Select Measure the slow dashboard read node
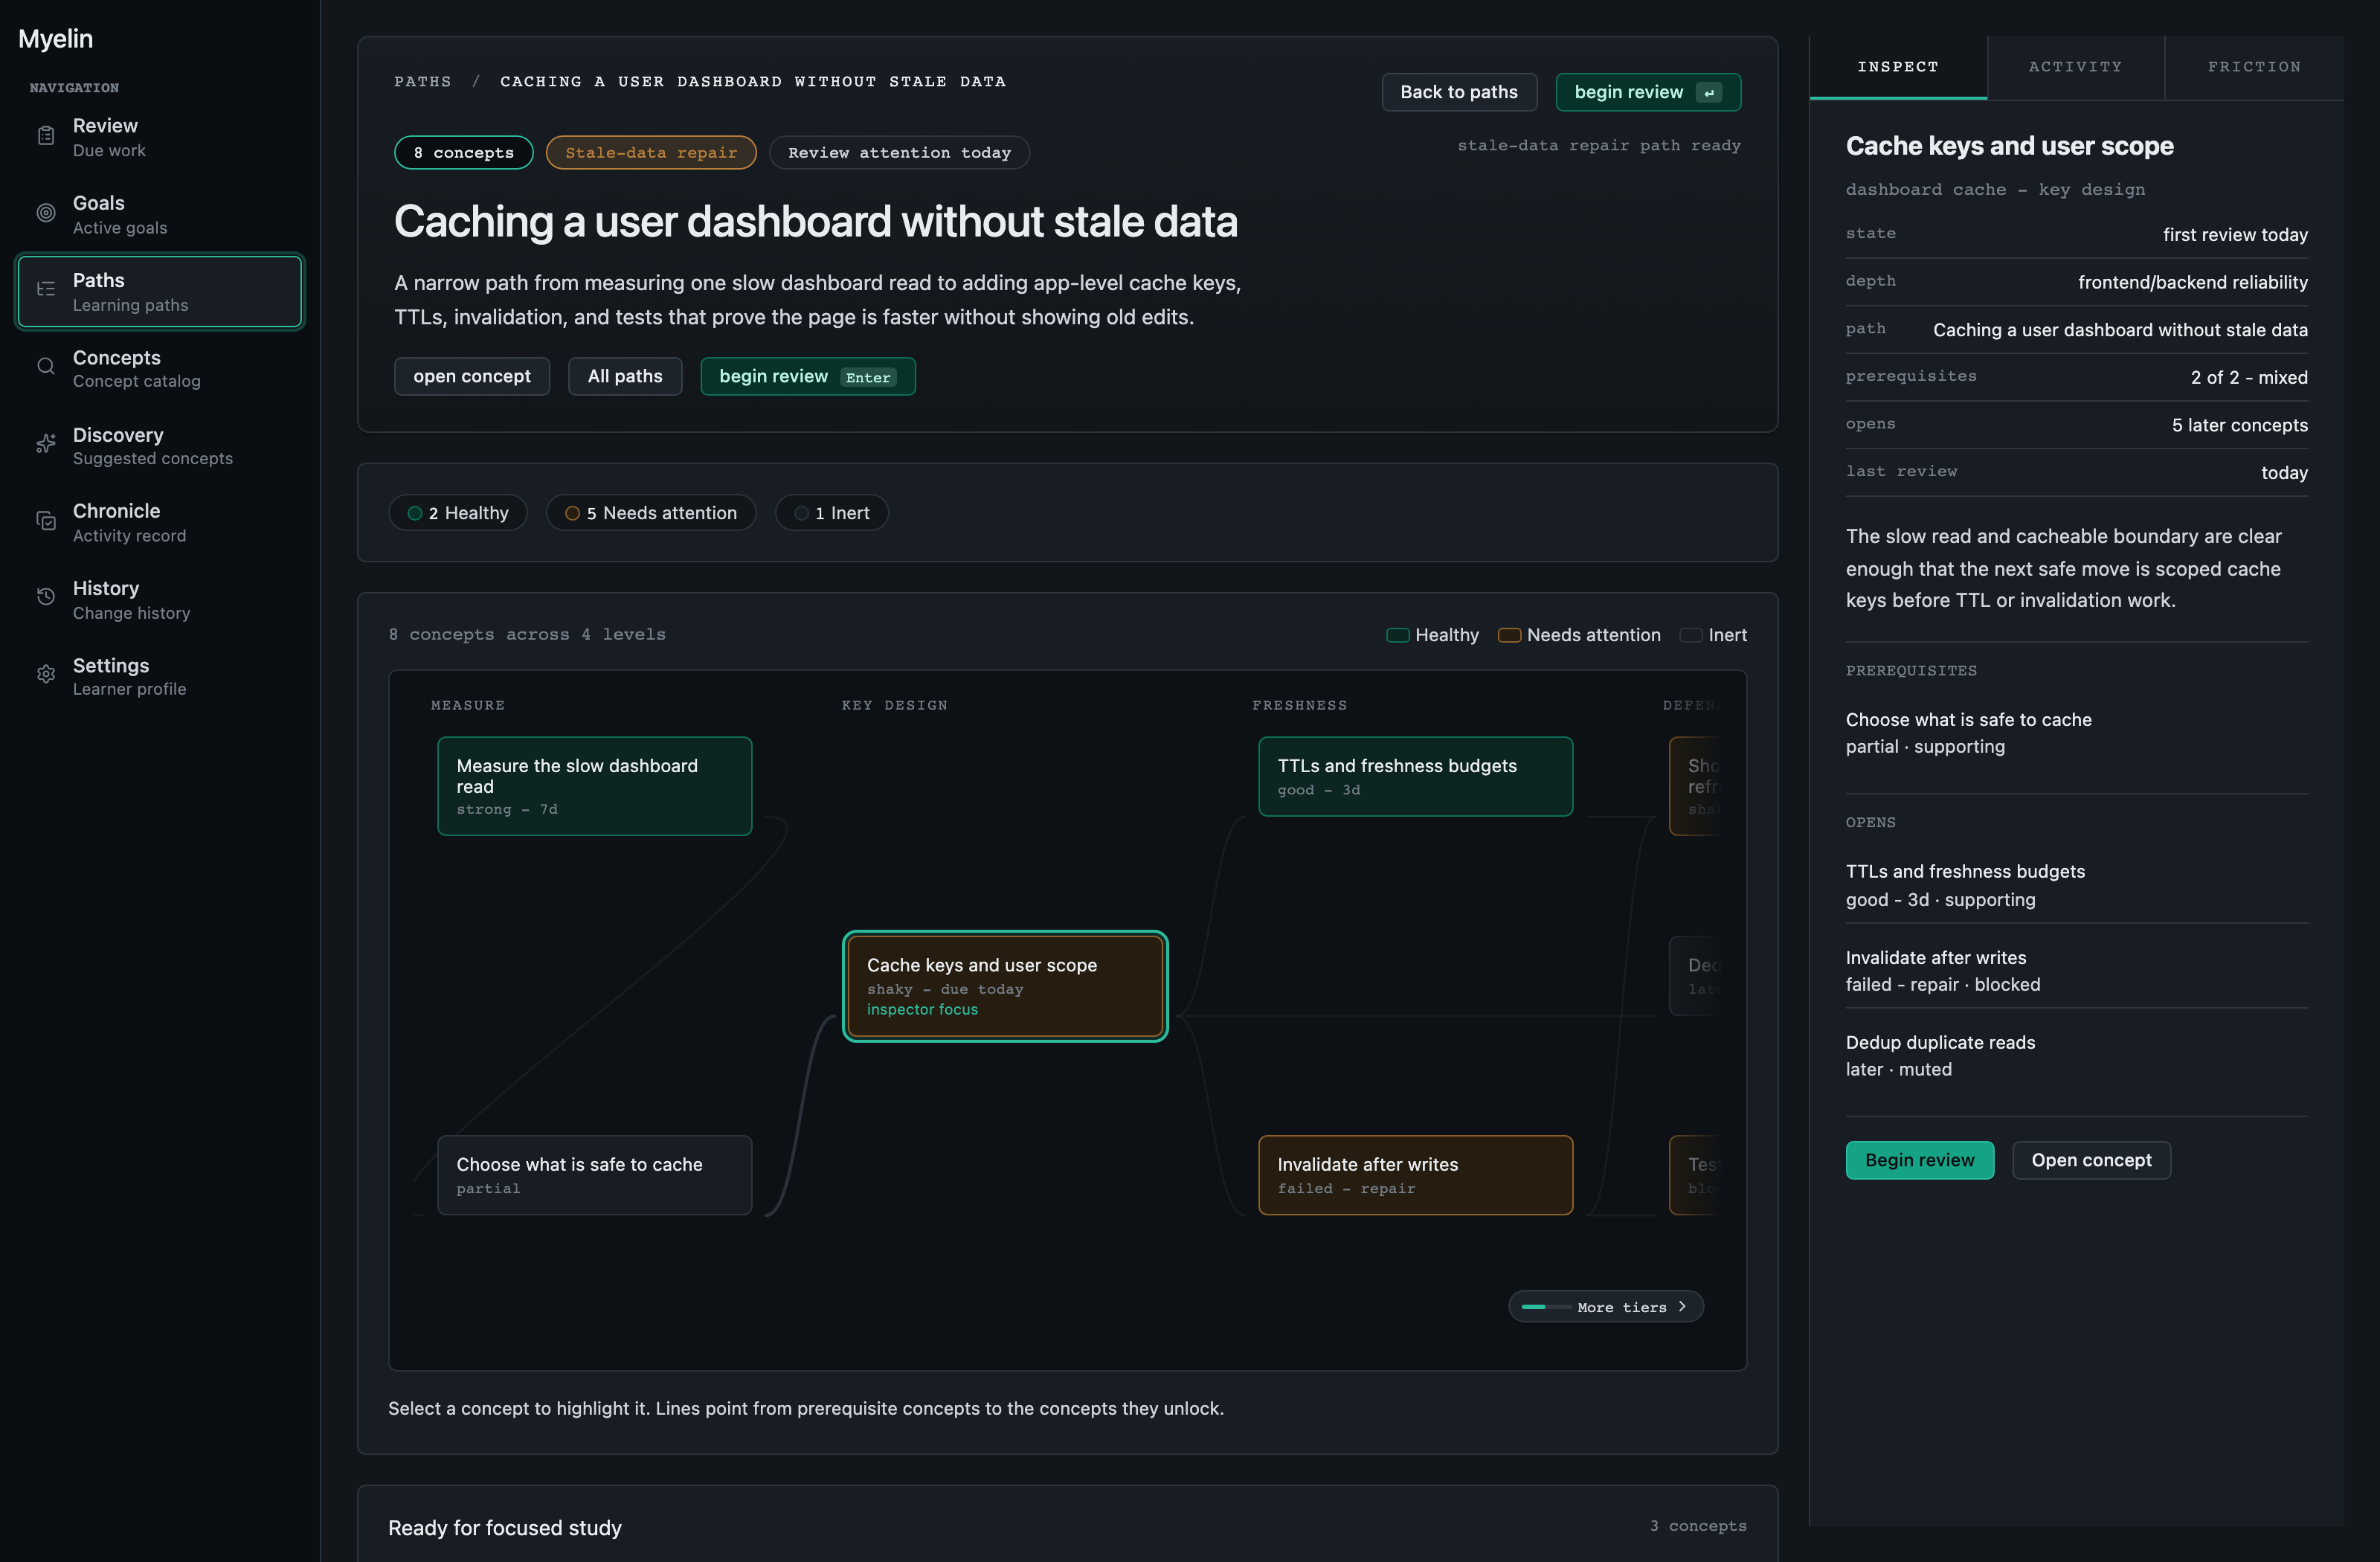Screen dimensions: 2380x1562 tap(595, 786)
